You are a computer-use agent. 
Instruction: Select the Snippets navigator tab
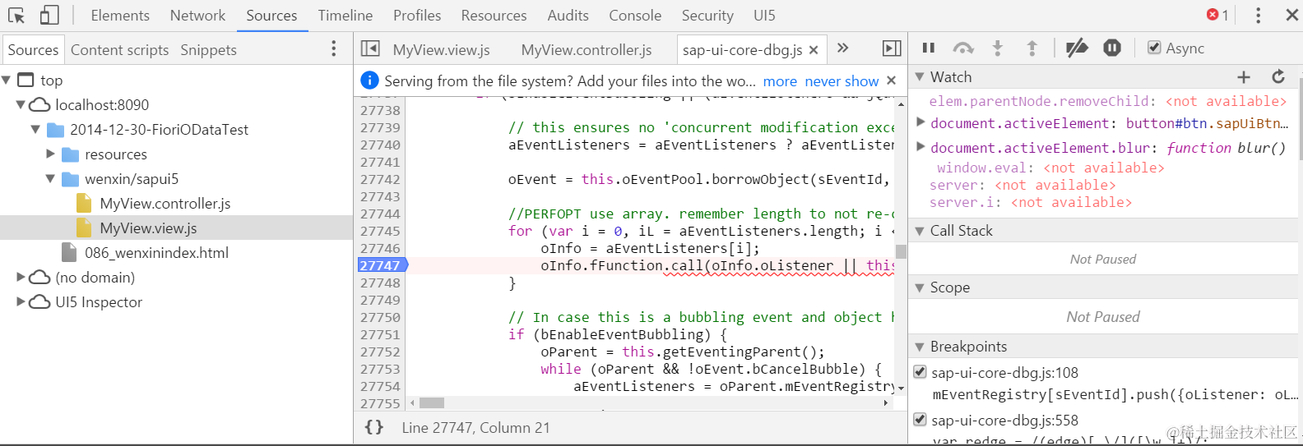[208, 50]
